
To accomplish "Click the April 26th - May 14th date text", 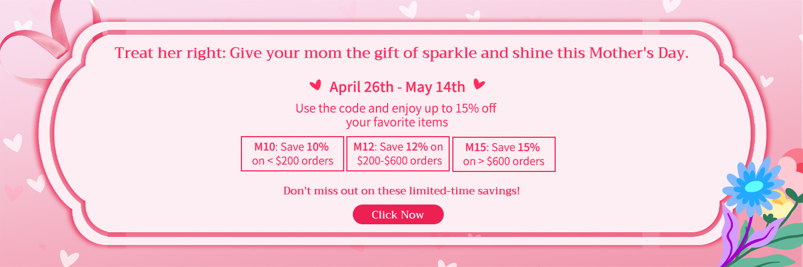I will tap(397, 87).
